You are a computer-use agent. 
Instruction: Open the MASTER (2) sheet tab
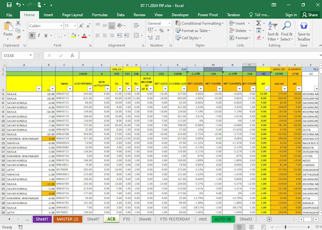tap(68, 219)
